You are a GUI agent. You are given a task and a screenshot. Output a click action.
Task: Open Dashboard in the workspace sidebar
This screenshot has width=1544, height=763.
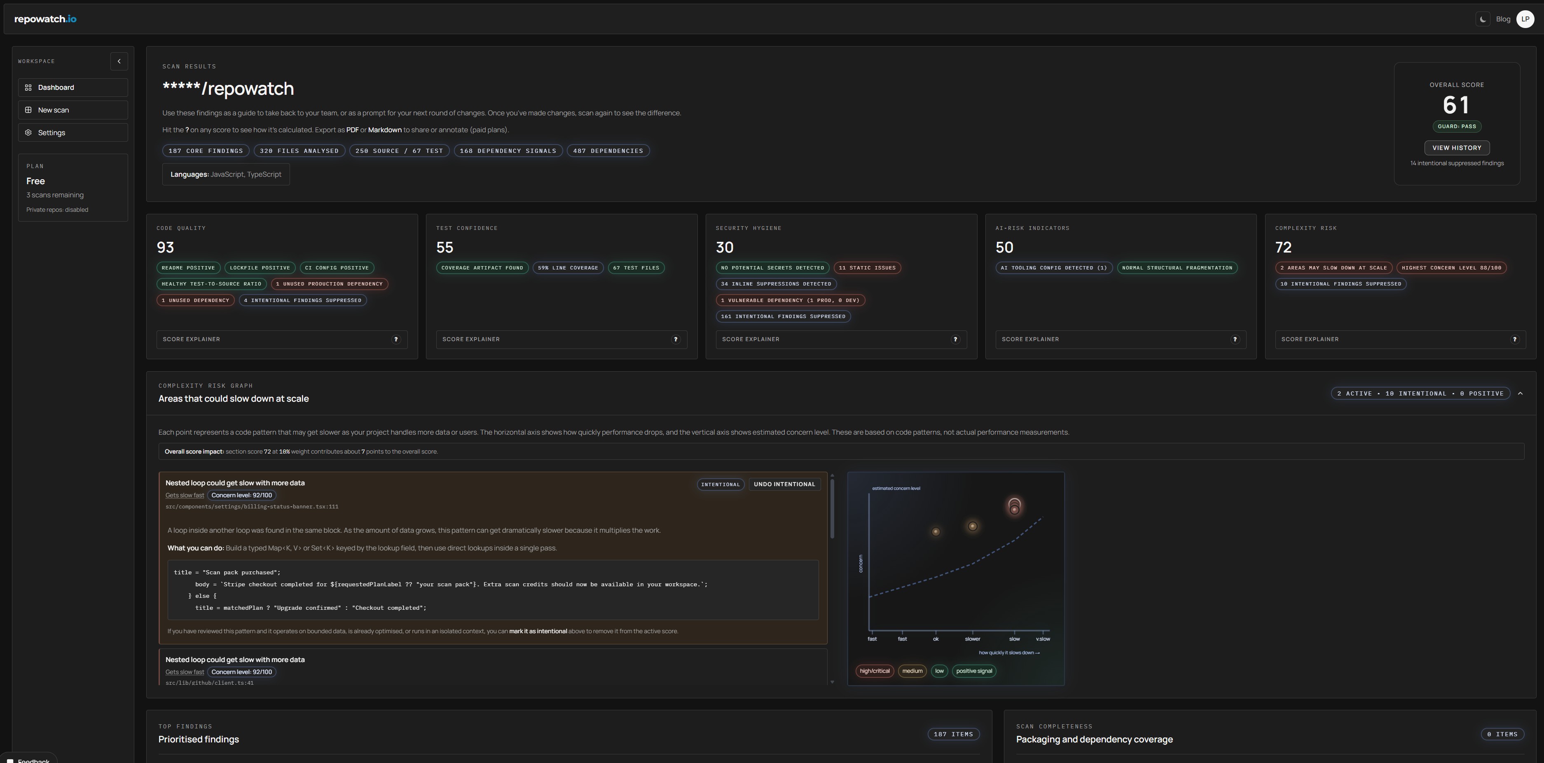tap(73, 87)
